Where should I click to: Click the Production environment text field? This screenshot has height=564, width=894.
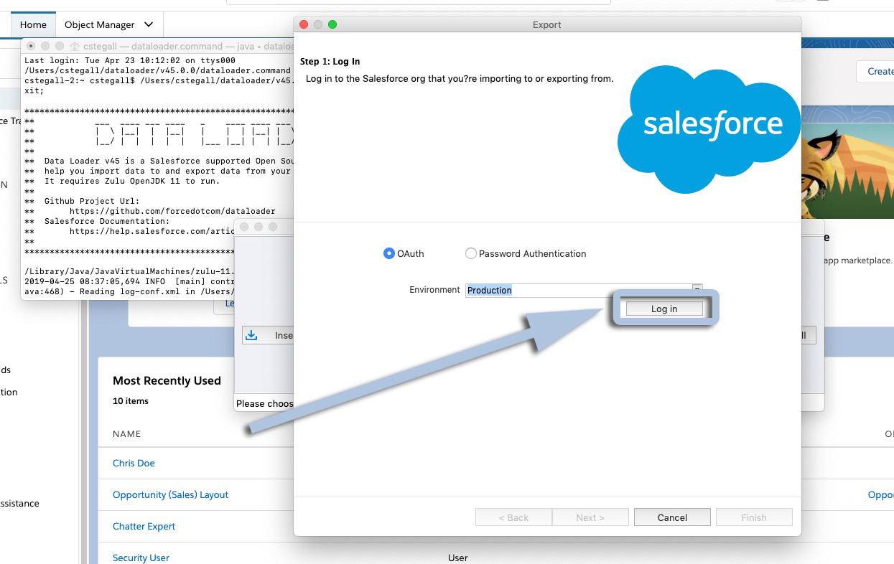click(x=574, y=289)
